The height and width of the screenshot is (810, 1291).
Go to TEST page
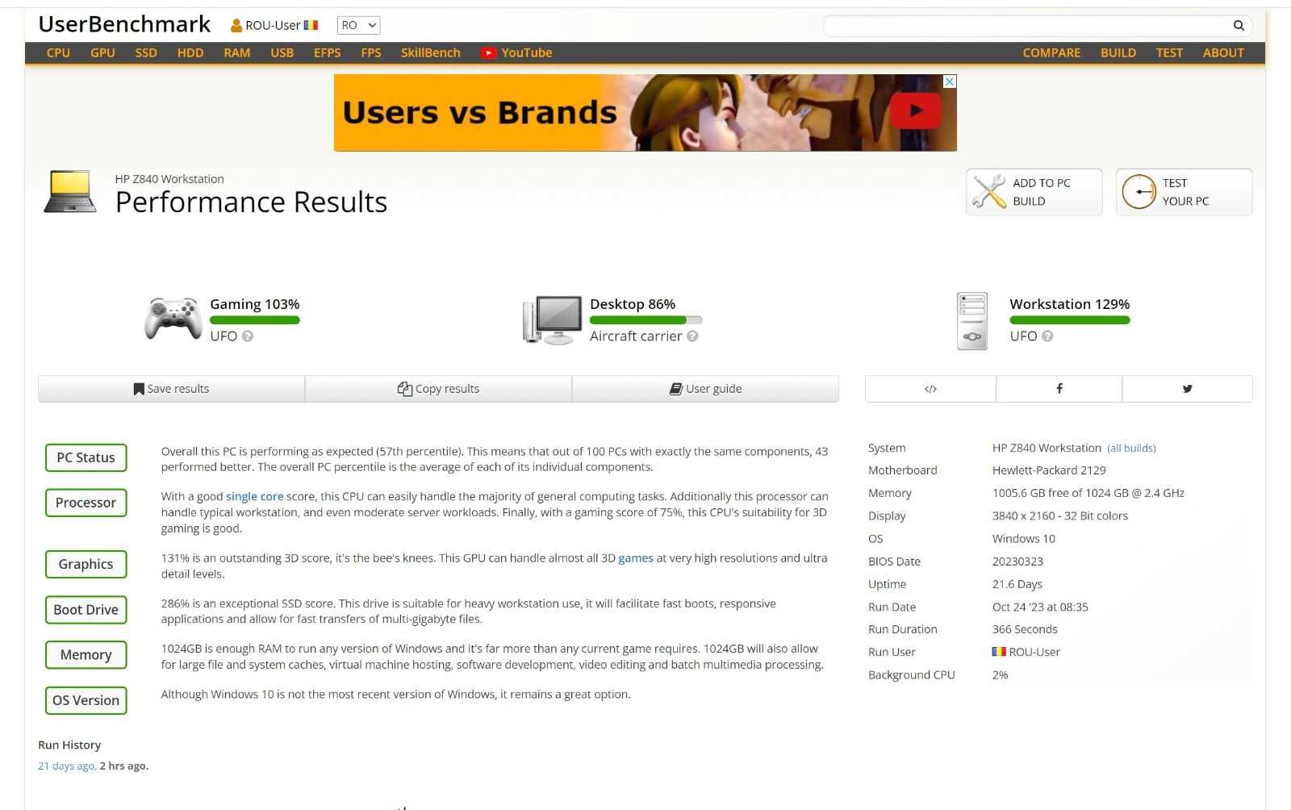point(1169,53)
